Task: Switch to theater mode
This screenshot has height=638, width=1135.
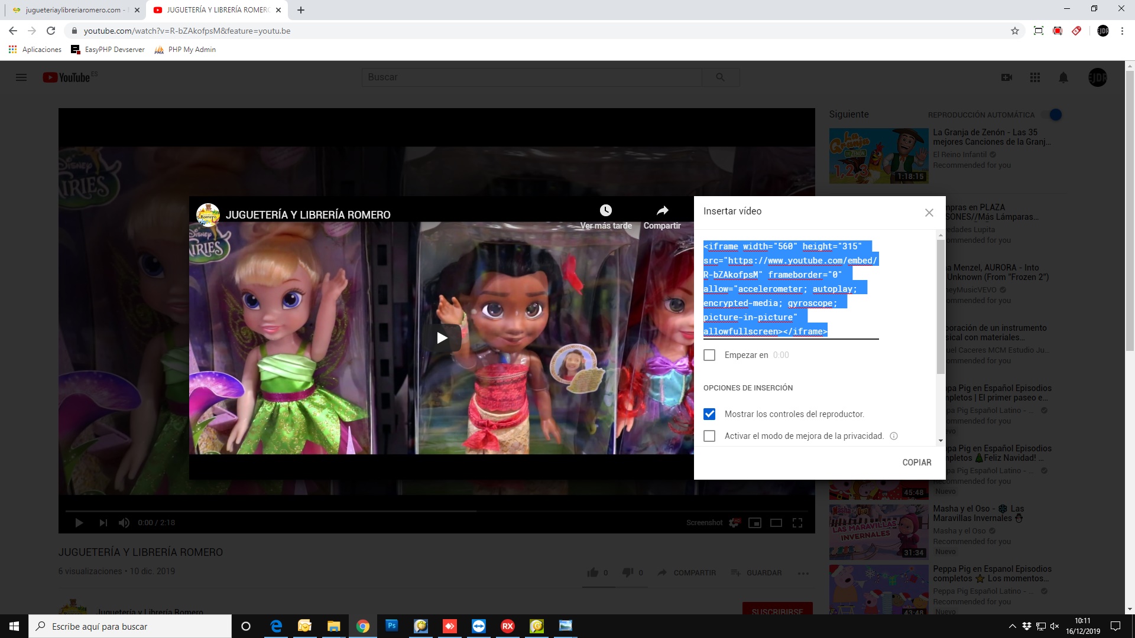Action: click(x=776, y=523)
